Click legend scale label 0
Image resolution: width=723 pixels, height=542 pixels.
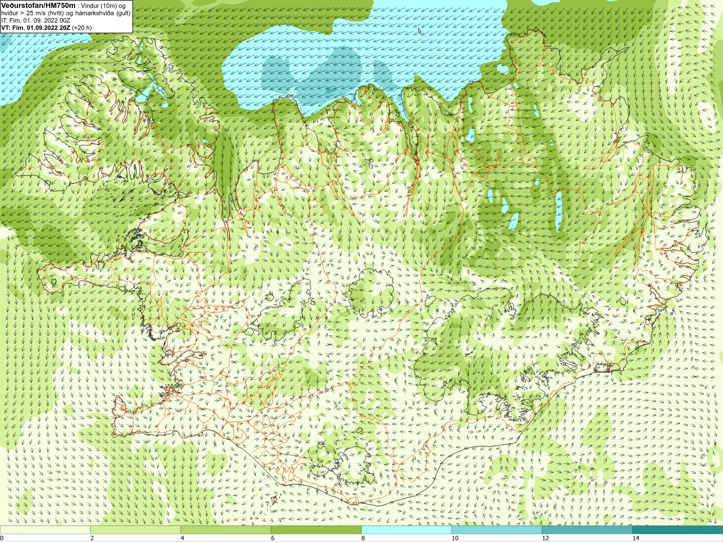pyautogui.click(x=2, y=538)
